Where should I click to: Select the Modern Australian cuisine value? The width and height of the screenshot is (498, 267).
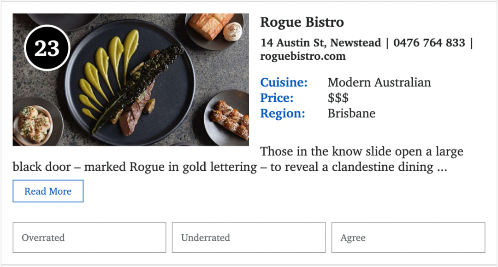click(379, 82)
